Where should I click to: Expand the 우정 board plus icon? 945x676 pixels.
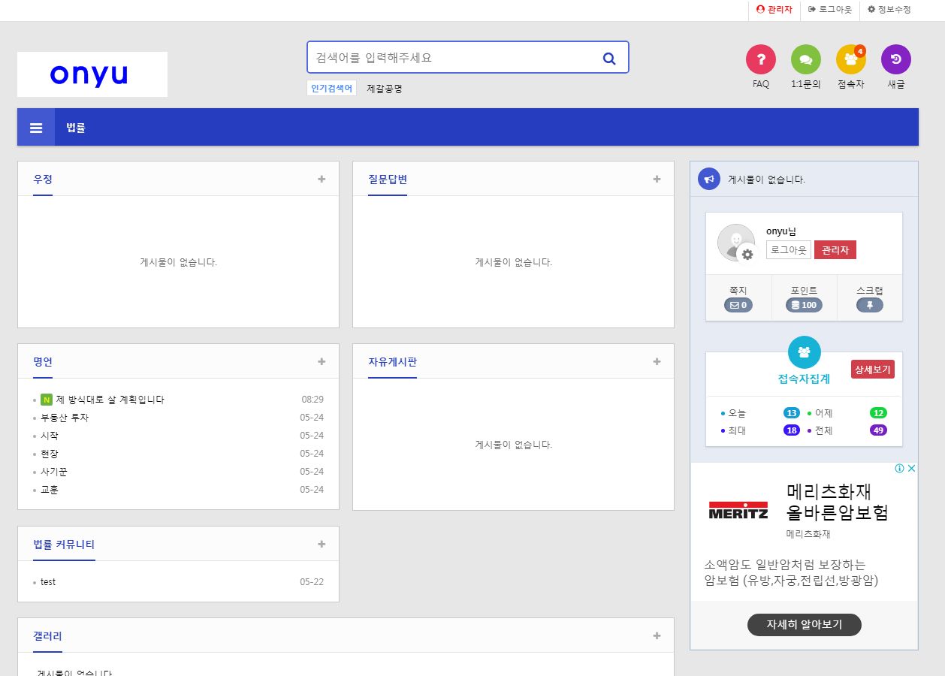pyautogui.click(x=322, y=179)
